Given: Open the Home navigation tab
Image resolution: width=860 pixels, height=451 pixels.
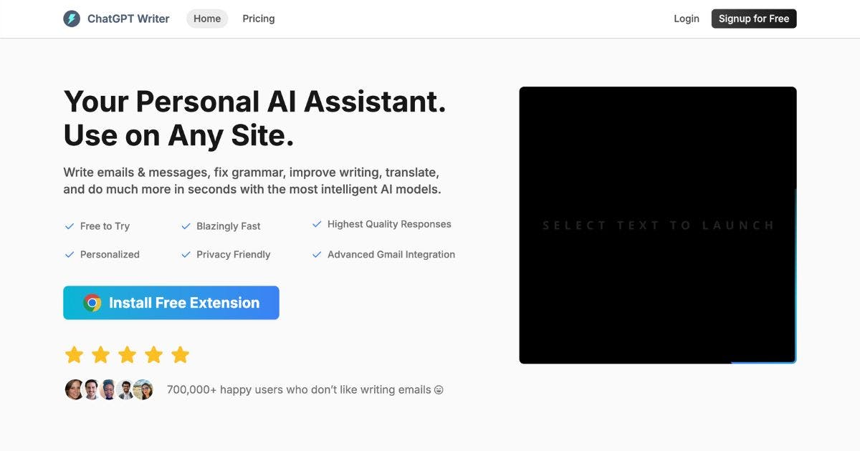Looking at the screenshot, I should coord(207,19).
